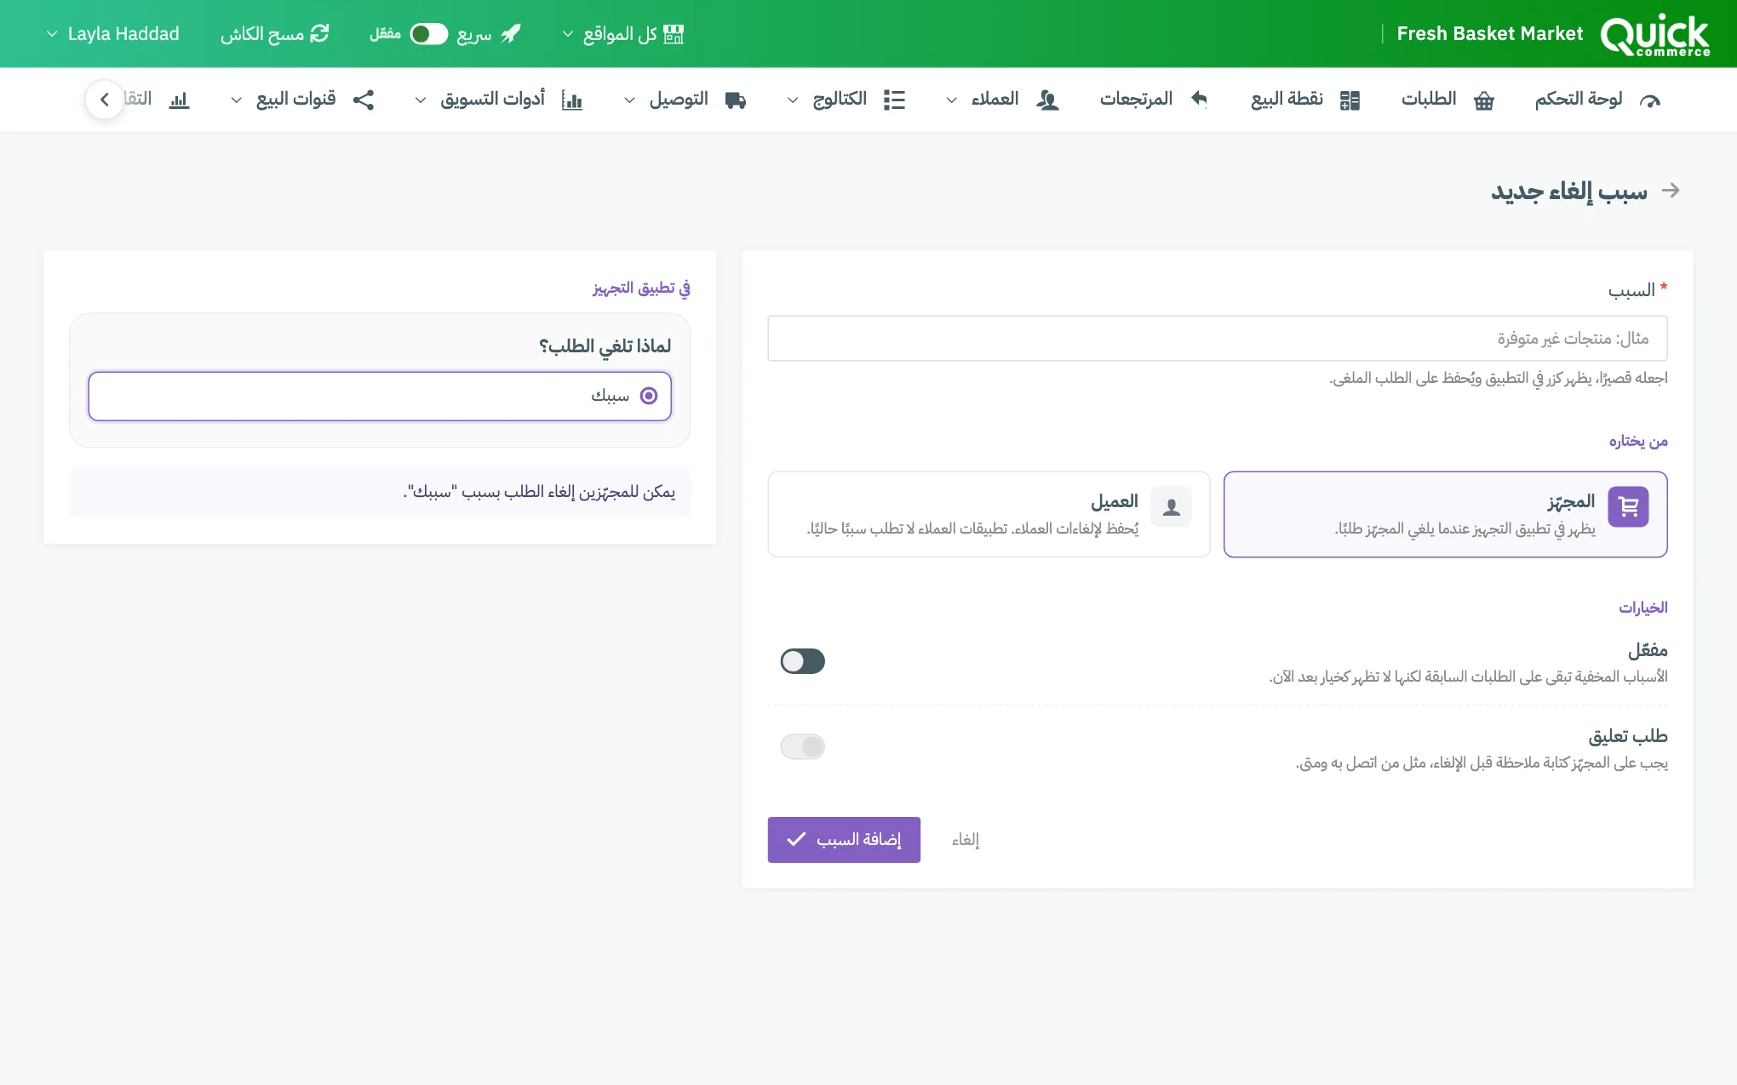This screenshot has width=1737, height=1085.
Task: Expand the العملاء menu chevron
Action: pos(951,100)
